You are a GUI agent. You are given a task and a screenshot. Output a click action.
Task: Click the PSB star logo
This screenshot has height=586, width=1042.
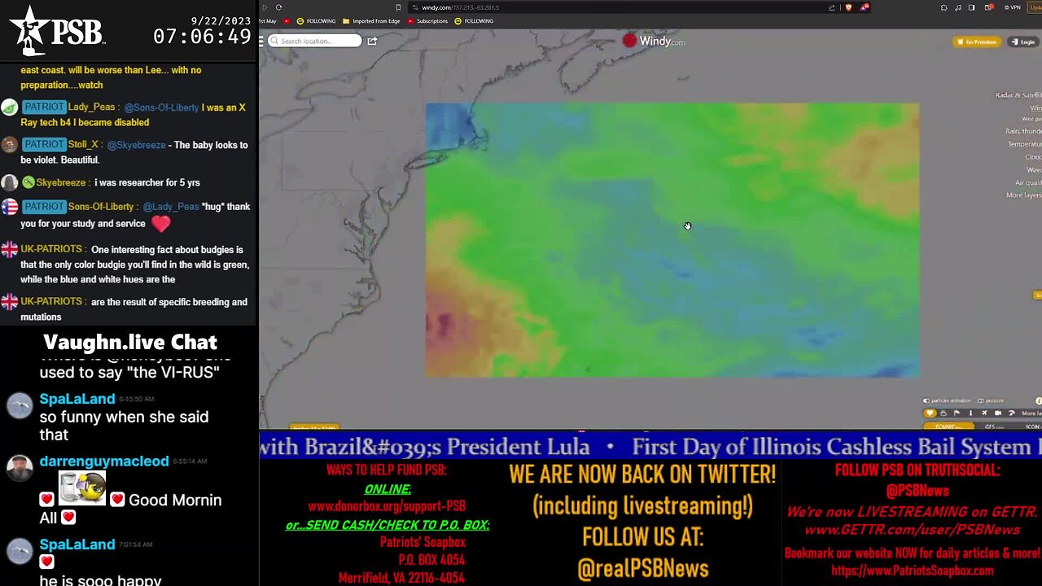pos(57,31)
